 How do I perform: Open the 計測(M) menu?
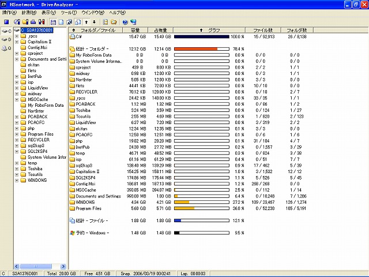29,13
